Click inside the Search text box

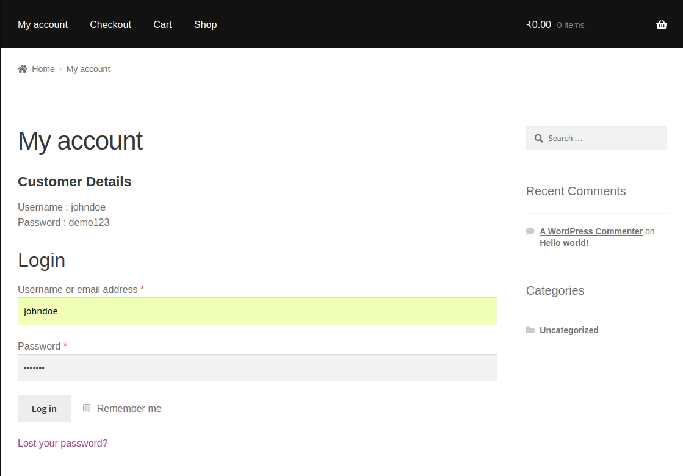click(x=604, y=139)
